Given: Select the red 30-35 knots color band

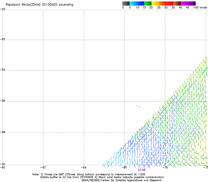Looking at the screenshot, I should pyautogui.click(x=170, y=3).
